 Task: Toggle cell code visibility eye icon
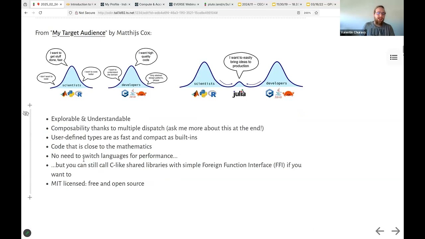click(26, 114)
